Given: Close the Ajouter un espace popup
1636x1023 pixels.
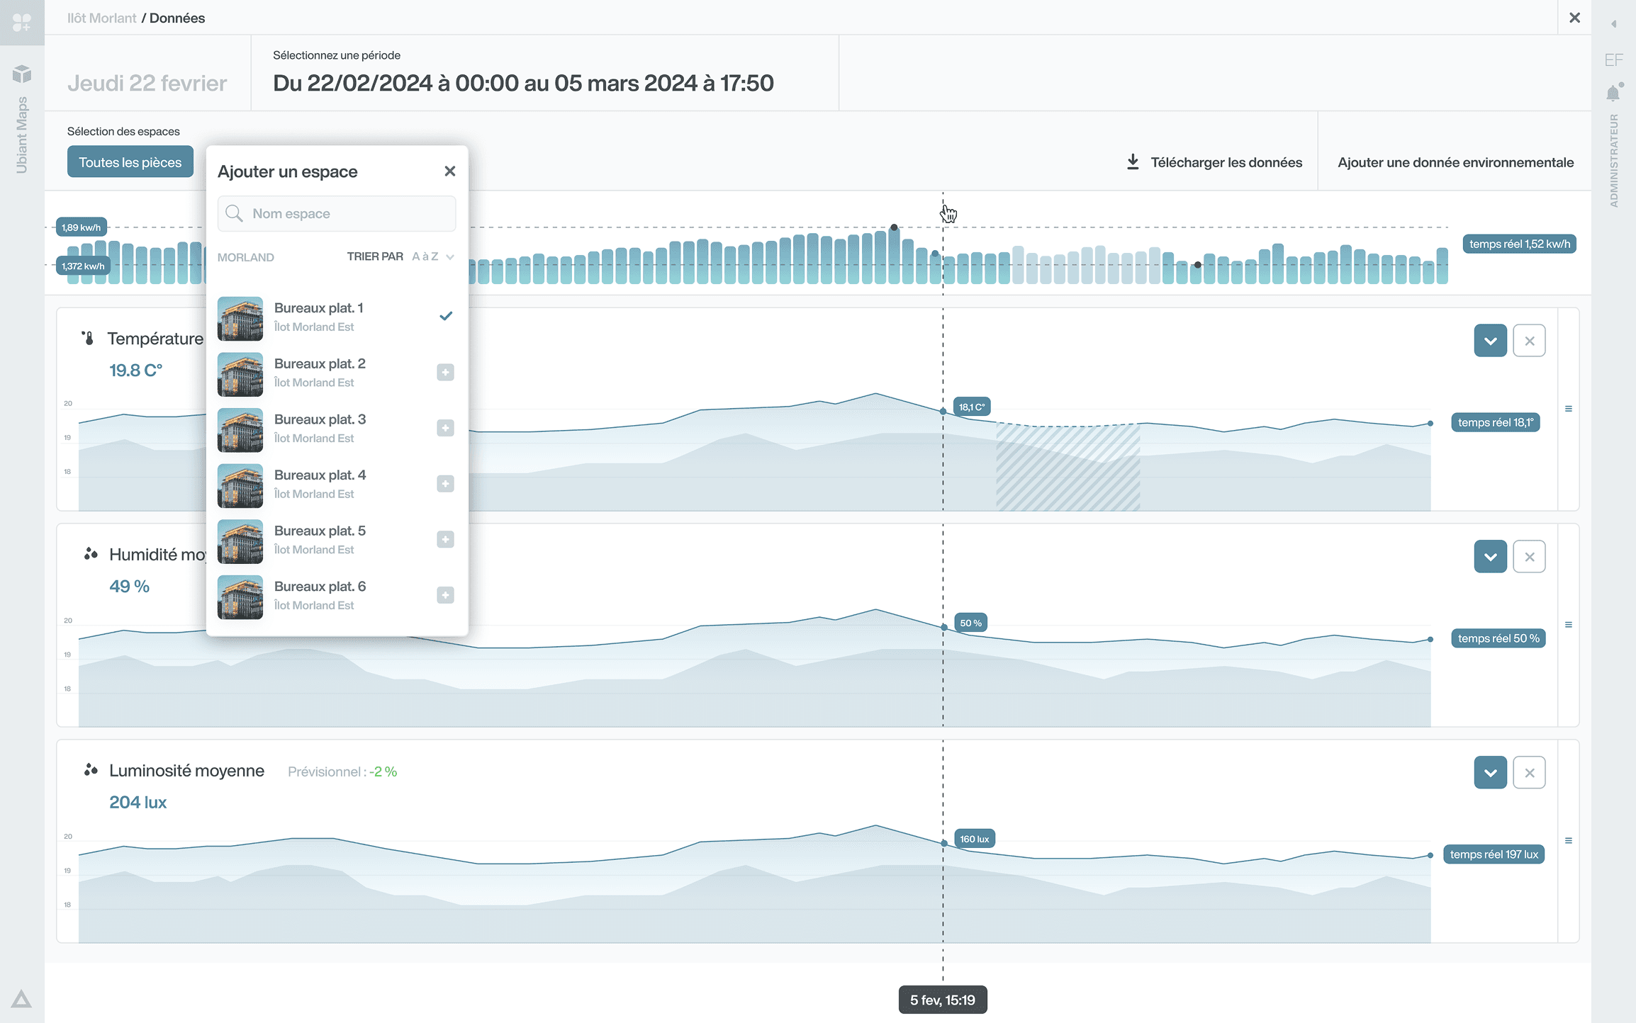Looking at the screenshot, I should 449,171.
